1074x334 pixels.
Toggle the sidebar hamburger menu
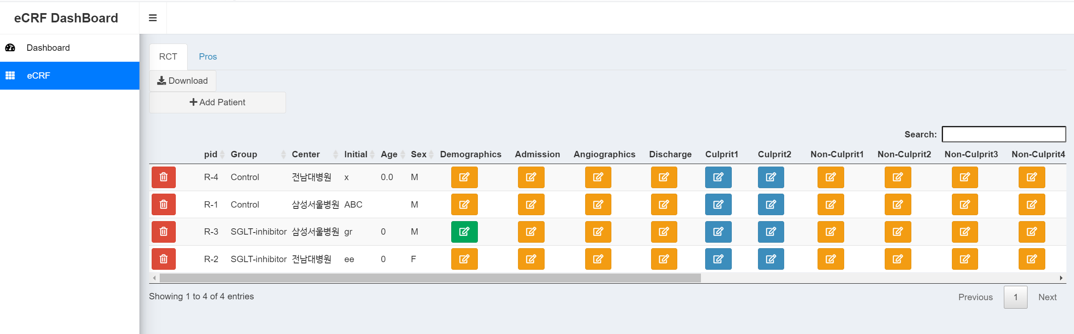point(153,18)
